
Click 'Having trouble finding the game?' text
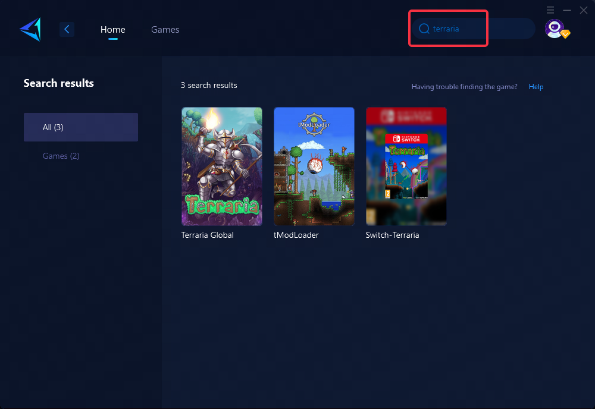(x=464, y=87)
